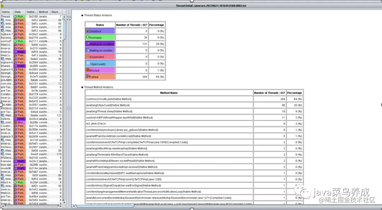The width and height of the screenshot is (382, 210).
Task: Click the Throwable.fillInStackTrace method row
Action: point(194,155)
